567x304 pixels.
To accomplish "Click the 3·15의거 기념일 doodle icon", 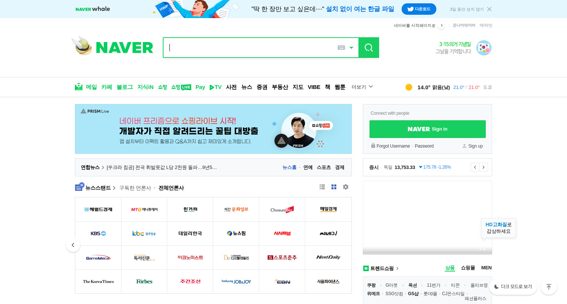I will 484,48.
